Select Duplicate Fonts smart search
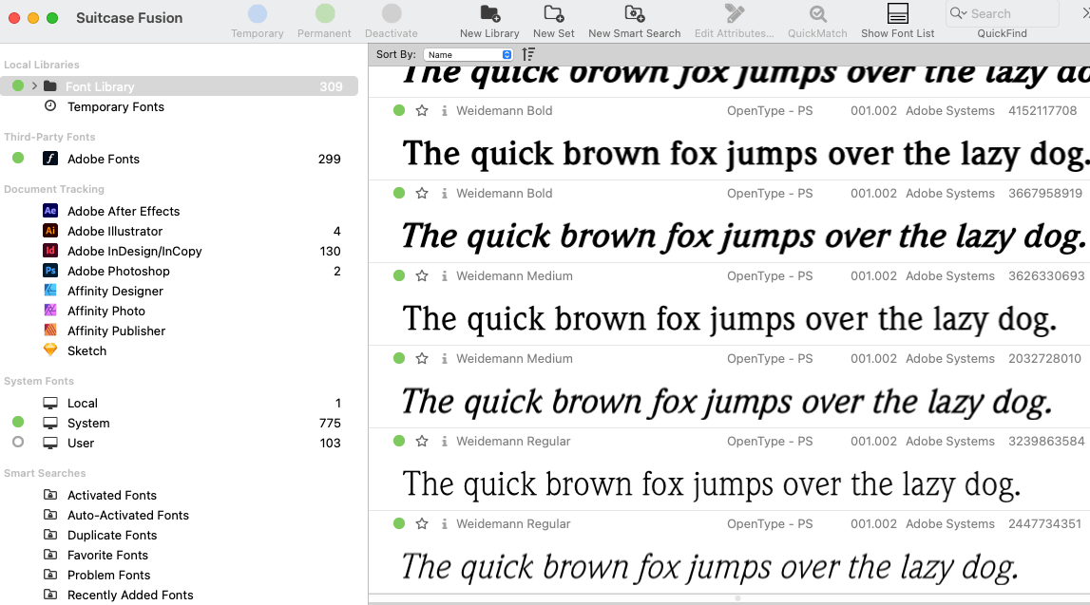Screen dimensions: 1090x605 112,536
